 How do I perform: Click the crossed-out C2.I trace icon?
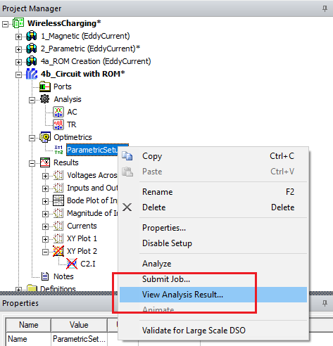pyautogui.click(x=72, y=264)
